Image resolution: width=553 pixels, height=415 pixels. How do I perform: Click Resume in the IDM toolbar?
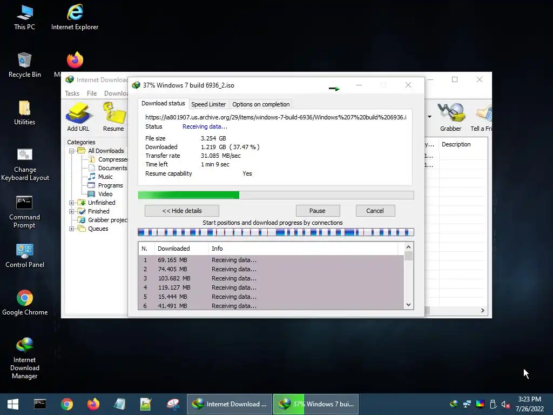(x=113, y=117)
